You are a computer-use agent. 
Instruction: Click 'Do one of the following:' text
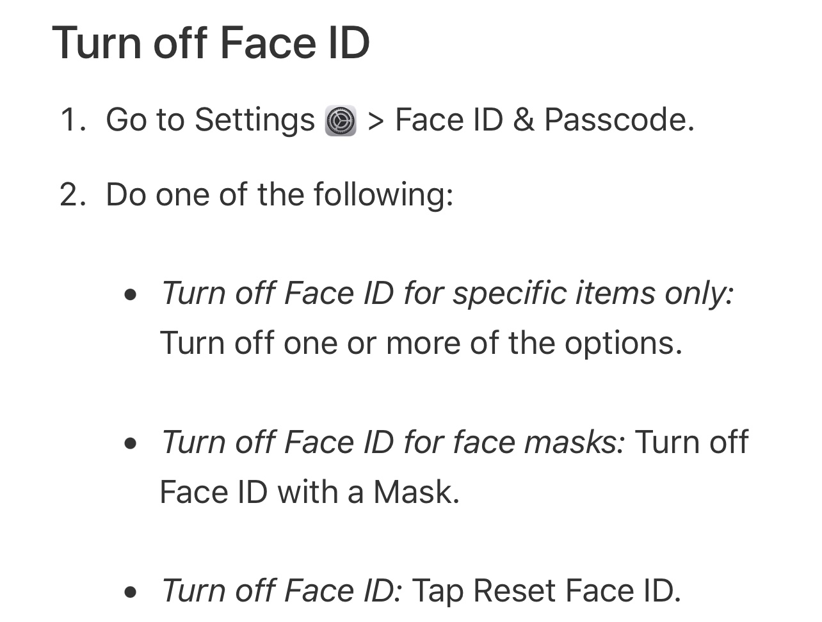(x=279, y=195)
